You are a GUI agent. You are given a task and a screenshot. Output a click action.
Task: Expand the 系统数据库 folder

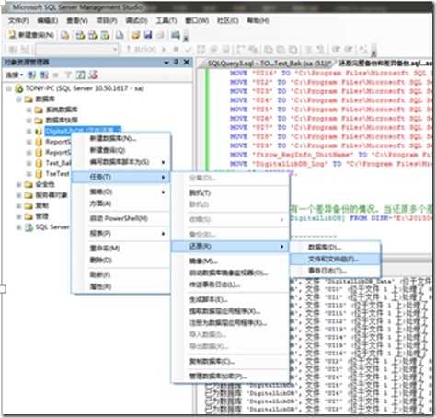[29, 110]
